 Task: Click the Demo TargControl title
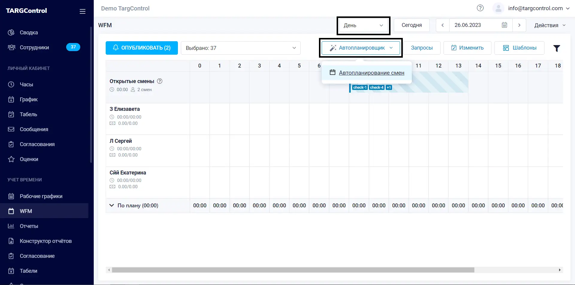[x=125, y=8]
